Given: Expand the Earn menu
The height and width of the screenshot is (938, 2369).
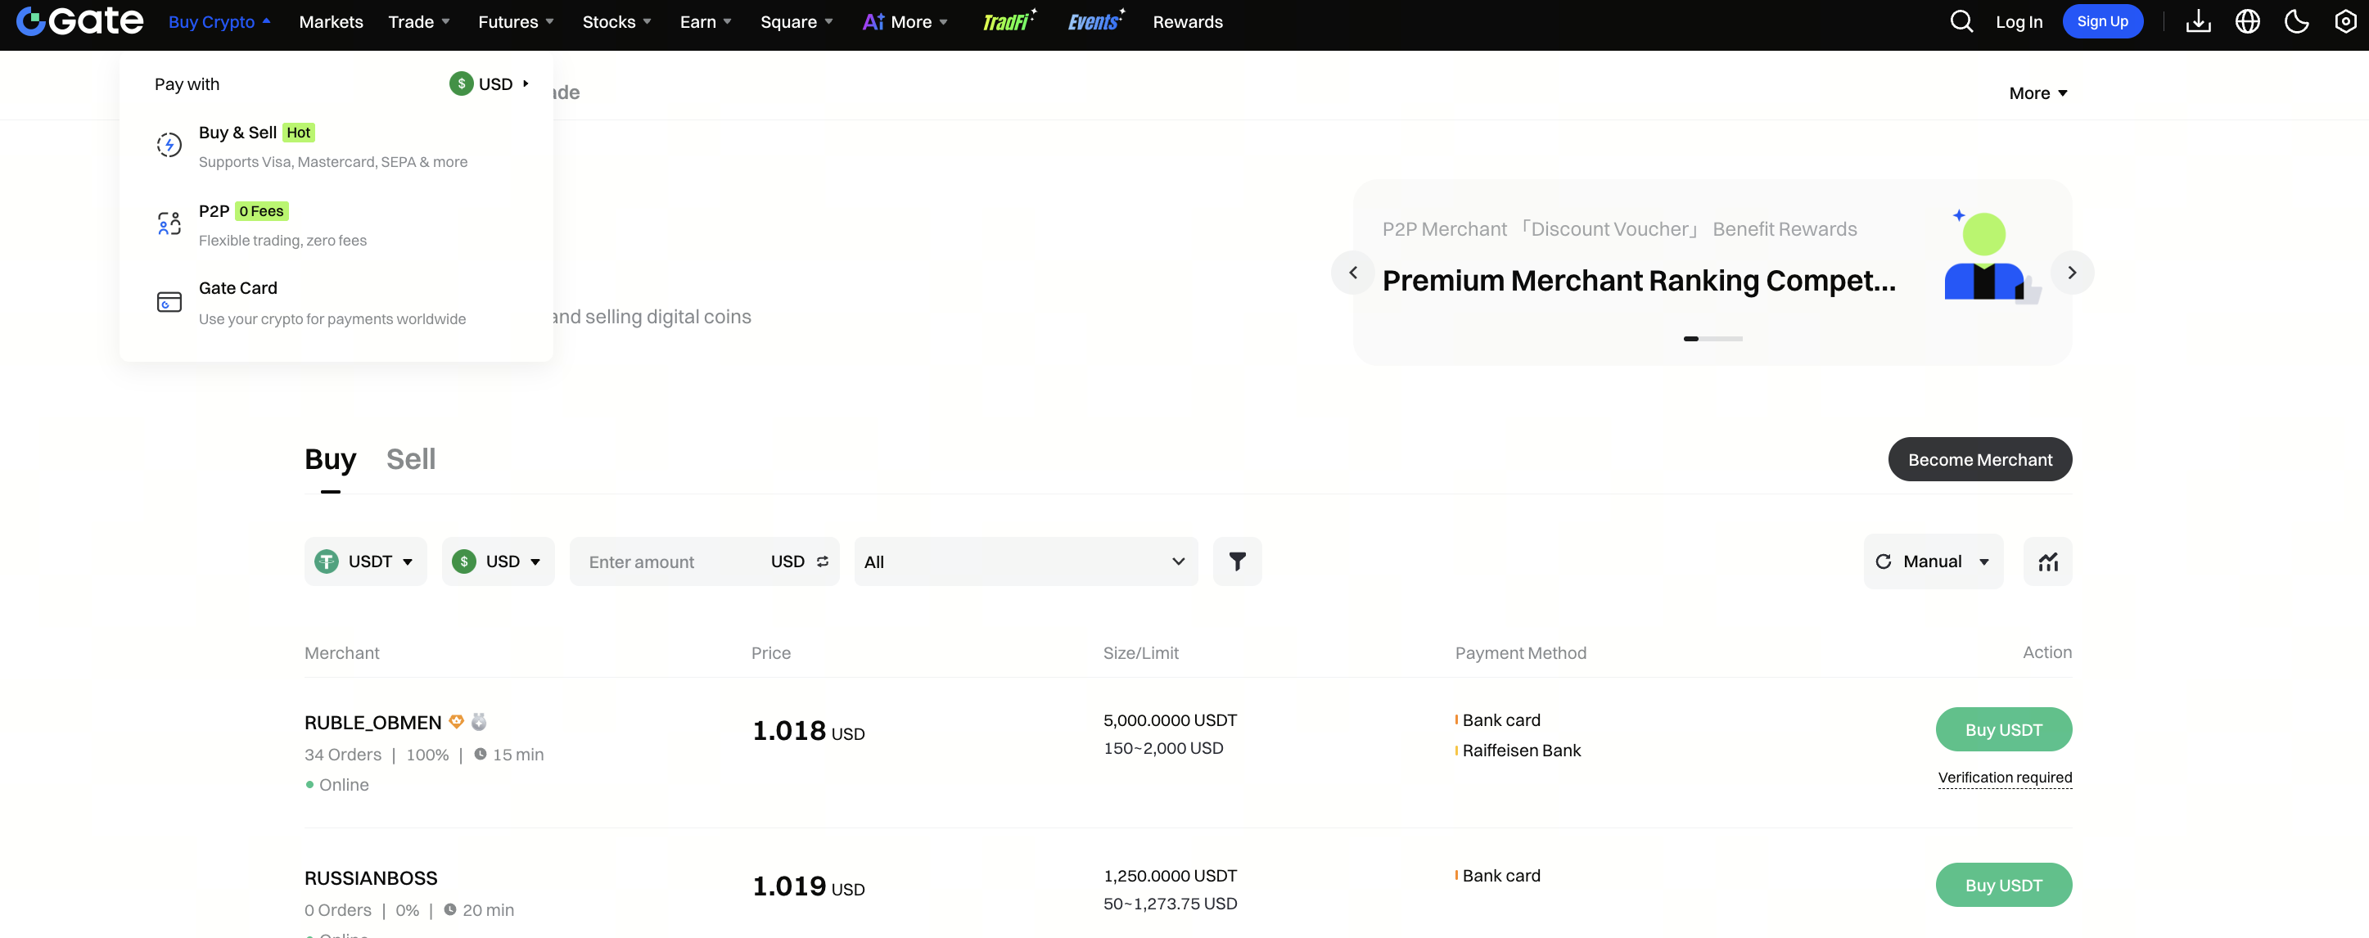Looking at the screenshot, I should [x=706, y=22].
